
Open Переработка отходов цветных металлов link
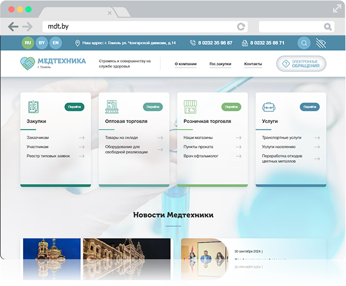tap(282, 159)
